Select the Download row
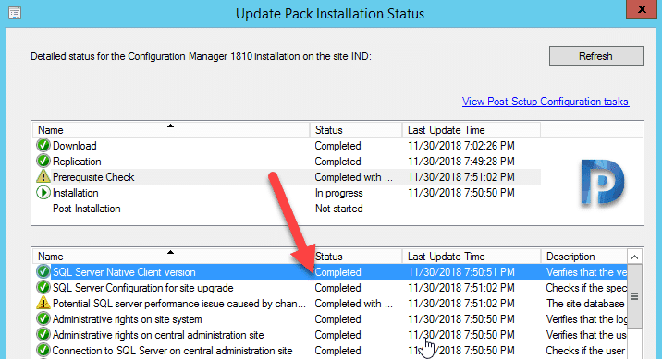Screen dimensions: 662x359 (x=287, y=146)
